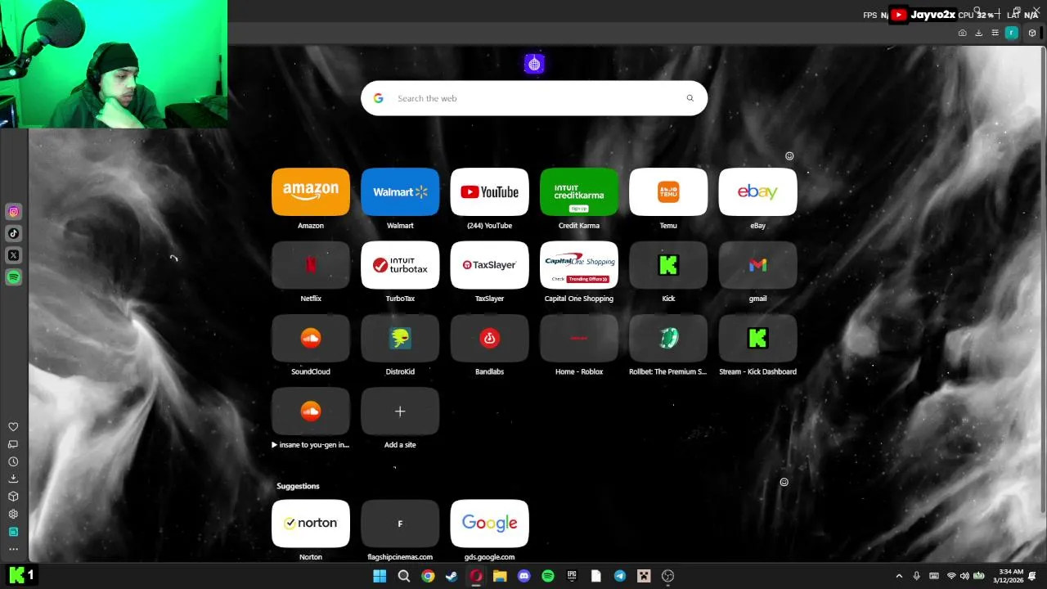
Task: Open the Home - Roblox tile
Action: 579,338
